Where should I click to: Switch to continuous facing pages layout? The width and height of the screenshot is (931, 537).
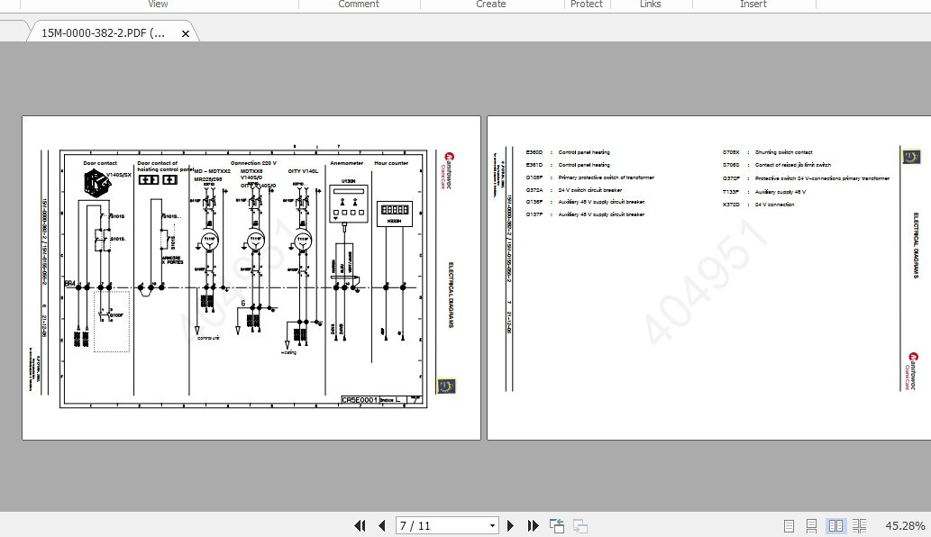pos(859,525)
